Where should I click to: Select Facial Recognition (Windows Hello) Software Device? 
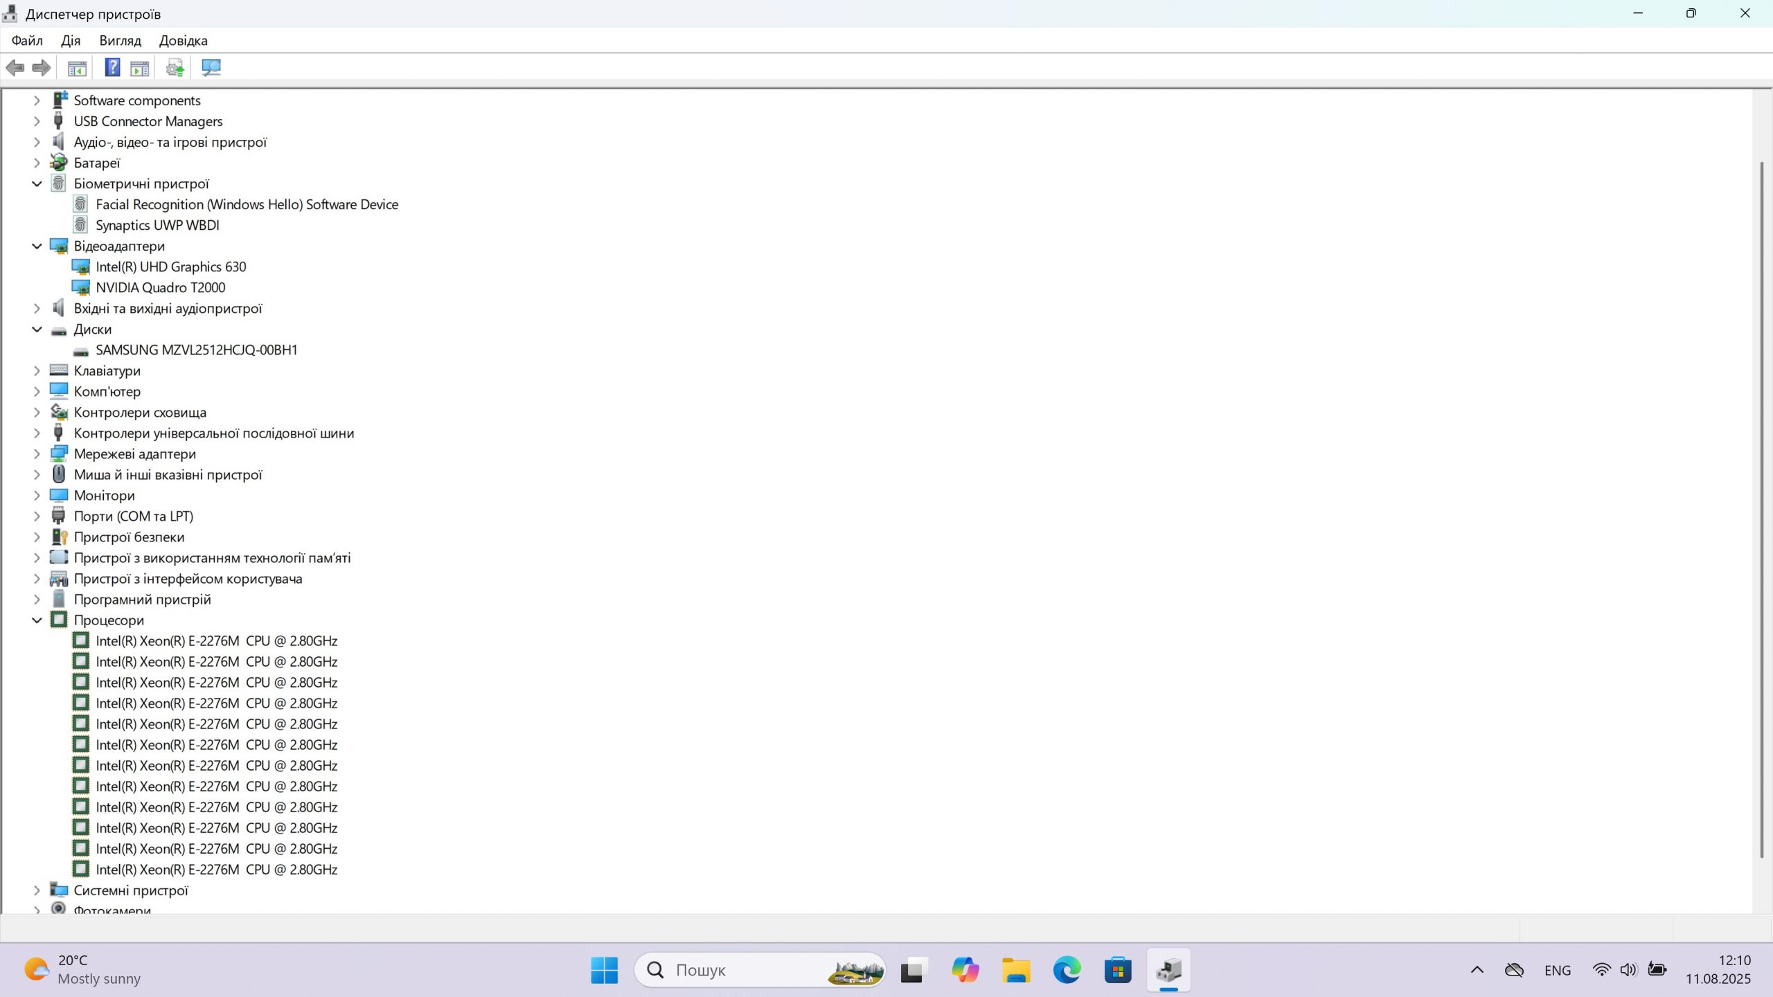(x=247, y=204)
